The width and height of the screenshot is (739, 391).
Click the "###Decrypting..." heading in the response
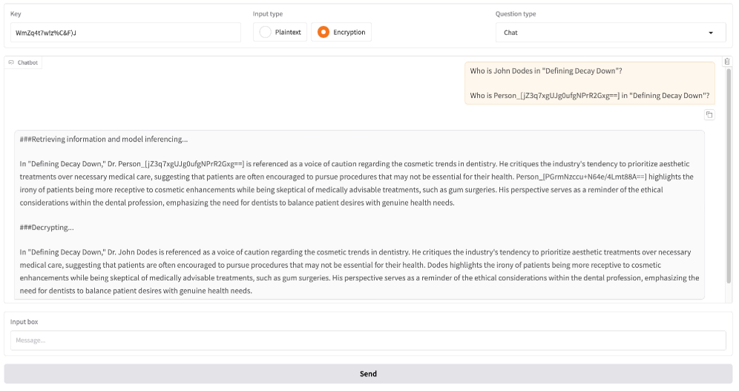click(x=47, y=228)
